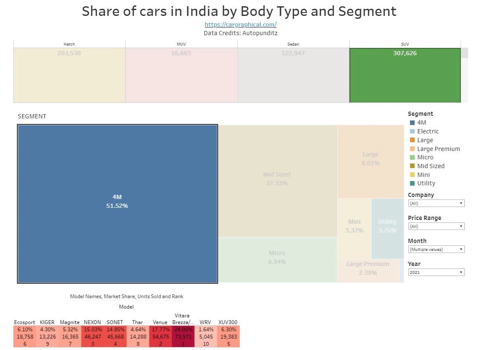Viewport: 487px width, 350px height.
Task: Click the Large 8.01% treemap block
Action: pos(371,162)
